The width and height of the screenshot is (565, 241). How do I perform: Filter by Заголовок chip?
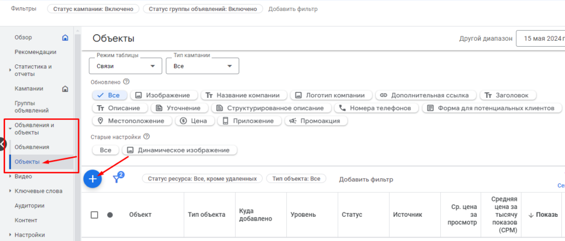pyautogui.click(x=508, y=95)
